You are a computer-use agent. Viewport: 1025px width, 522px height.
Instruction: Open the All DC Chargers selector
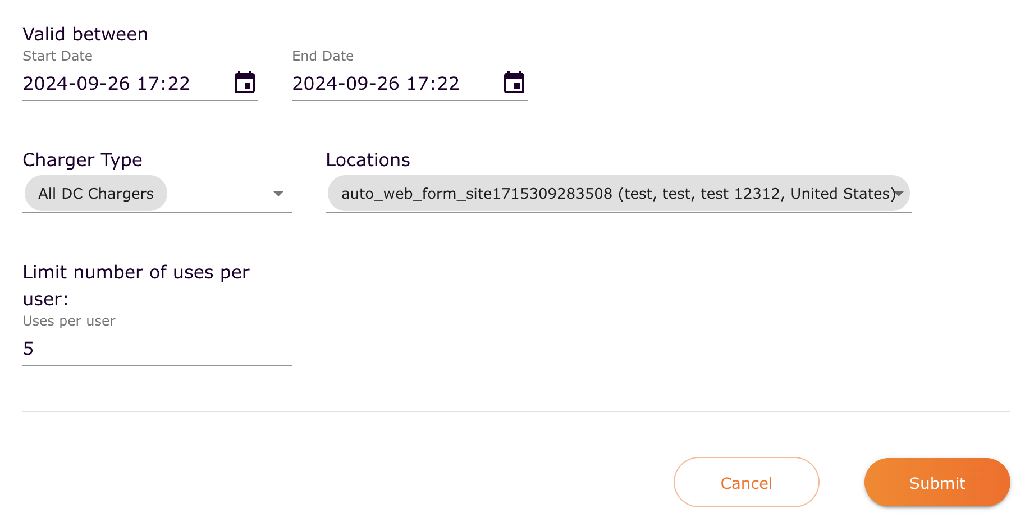pyautogui.click(x=95, y=193)
